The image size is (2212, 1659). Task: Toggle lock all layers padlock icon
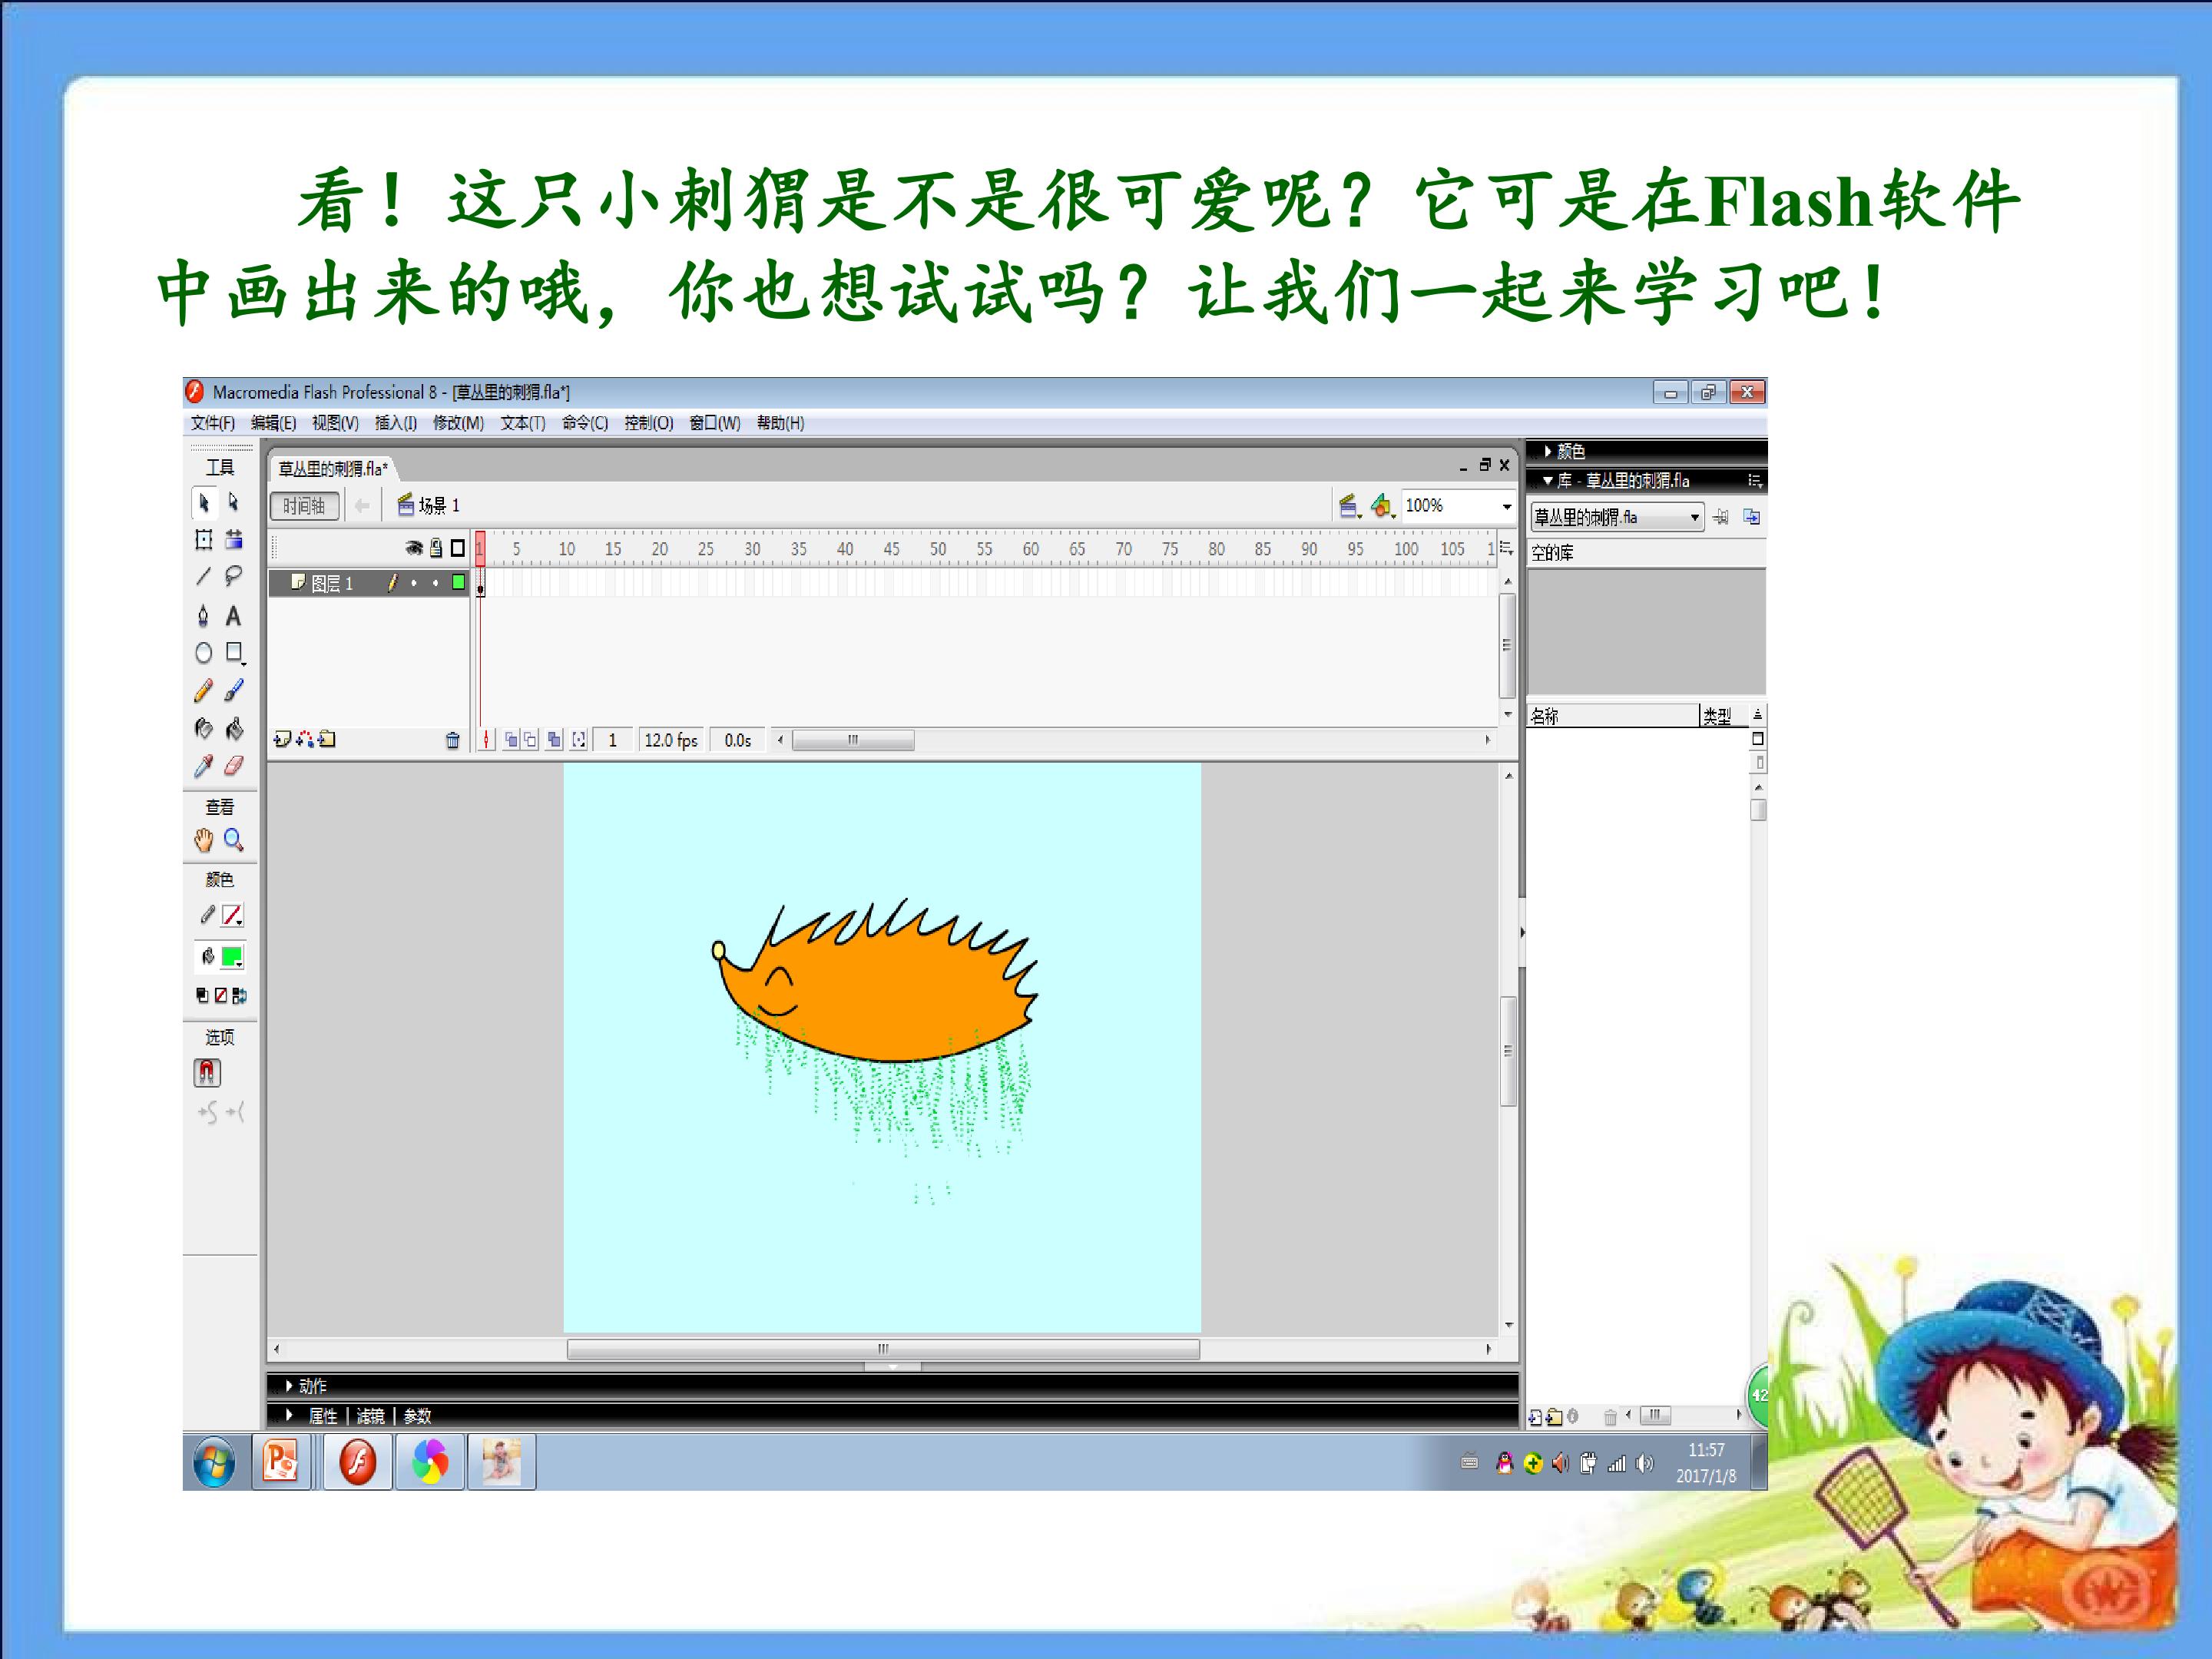[436, 548]
